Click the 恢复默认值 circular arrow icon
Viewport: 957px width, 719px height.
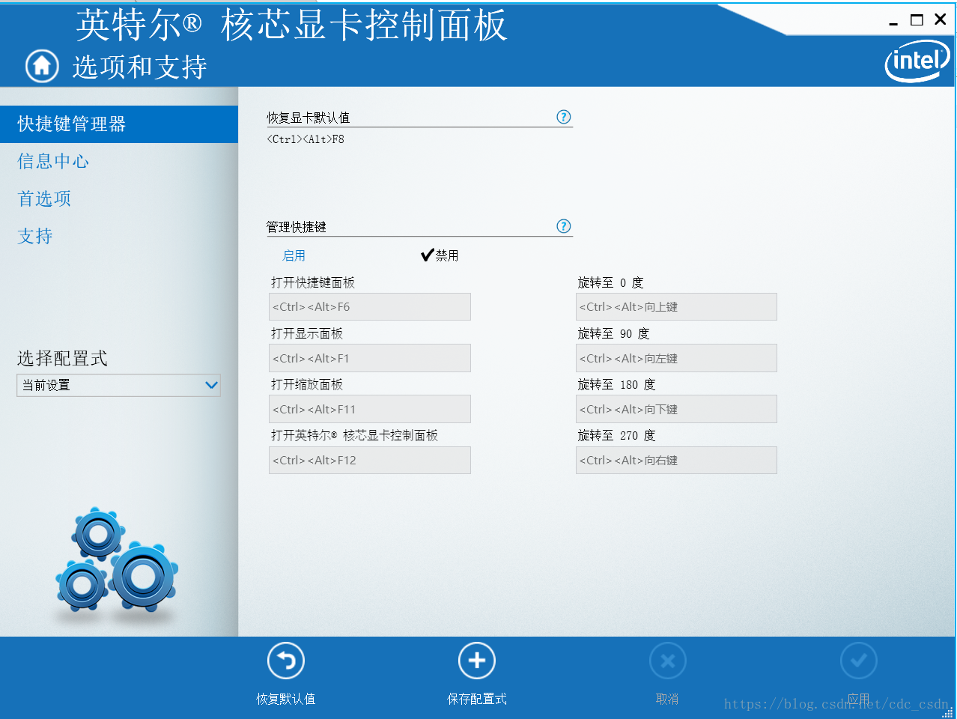click(286, 661)
